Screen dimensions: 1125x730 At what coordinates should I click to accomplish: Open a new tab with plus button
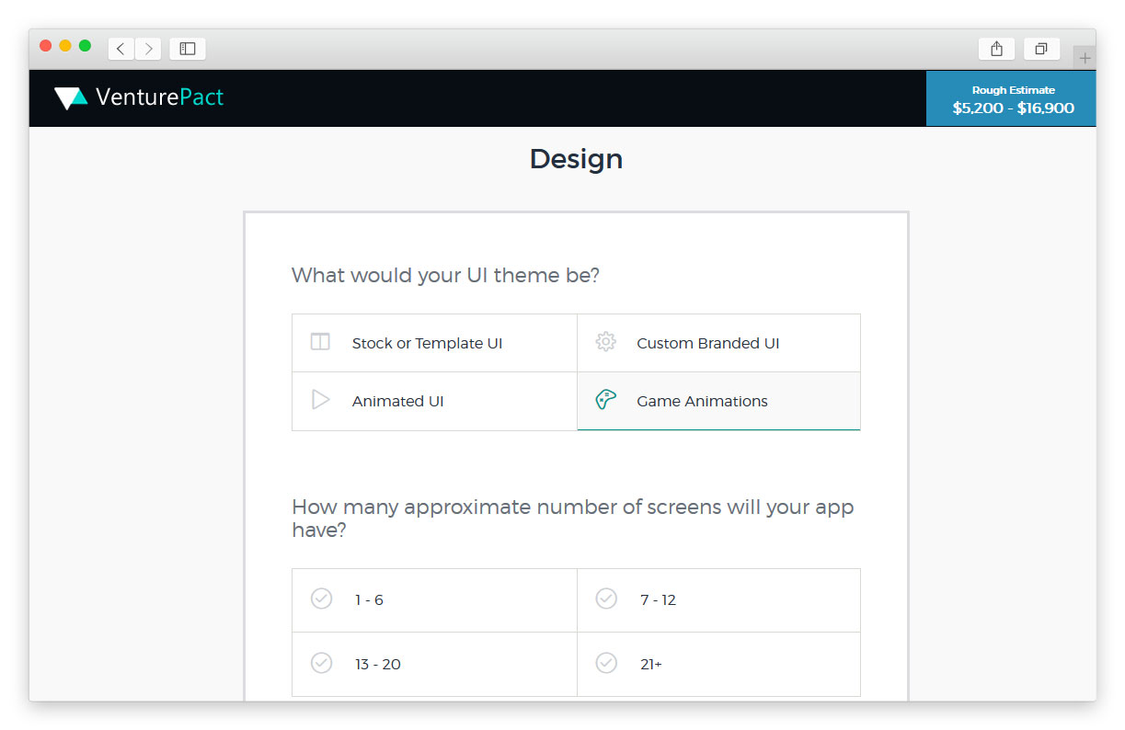tap(1085, 58)
